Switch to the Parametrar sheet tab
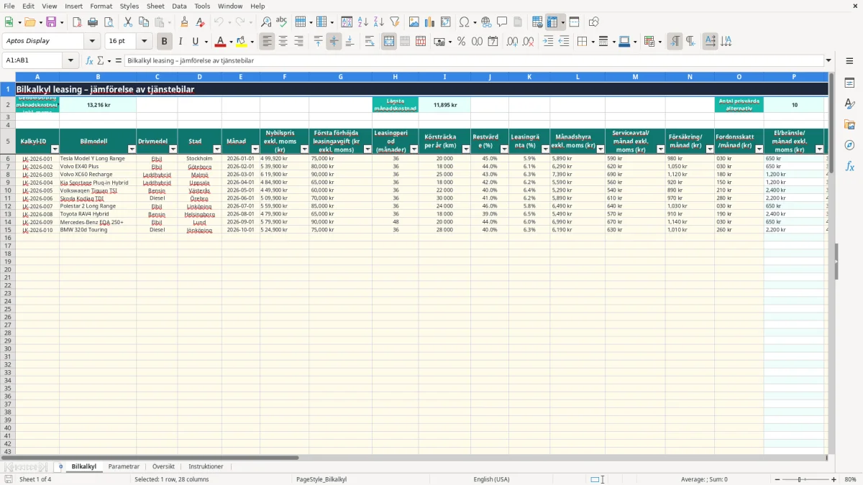 [124, 467]
